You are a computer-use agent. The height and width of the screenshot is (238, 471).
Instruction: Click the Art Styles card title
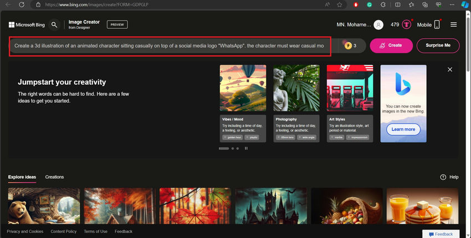pos(337,119)
